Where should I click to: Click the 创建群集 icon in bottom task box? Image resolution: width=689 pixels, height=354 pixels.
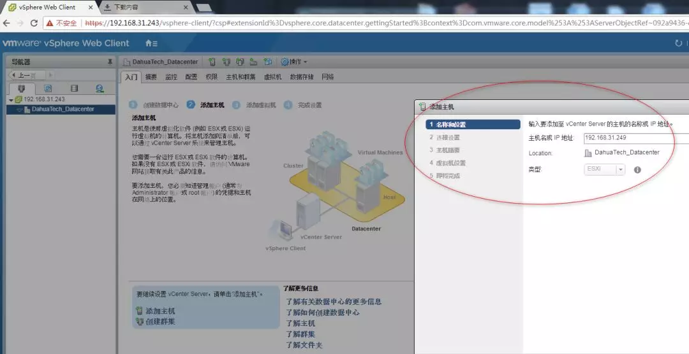tap(139, 322)
